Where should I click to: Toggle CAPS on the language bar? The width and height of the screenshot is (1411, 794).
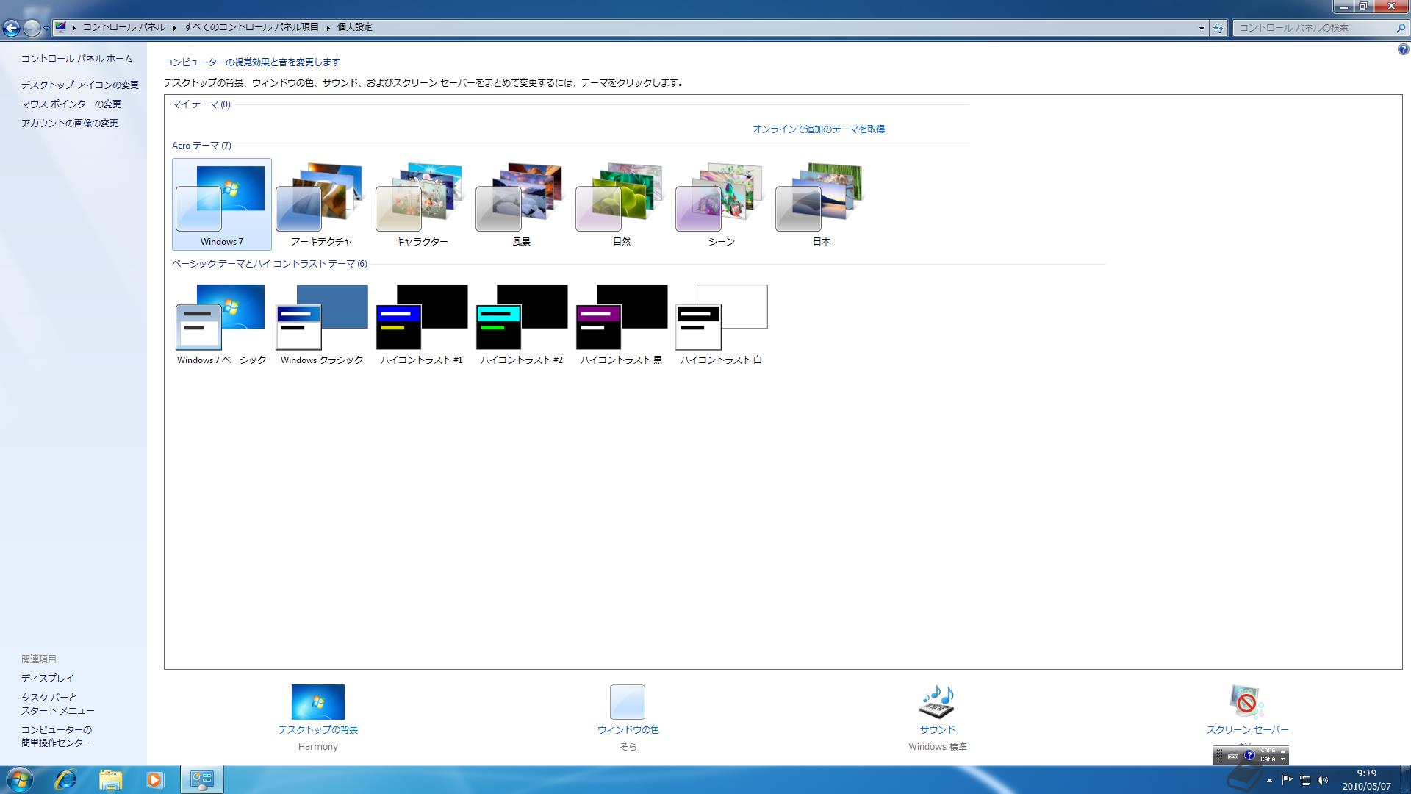coord(1268,751)
